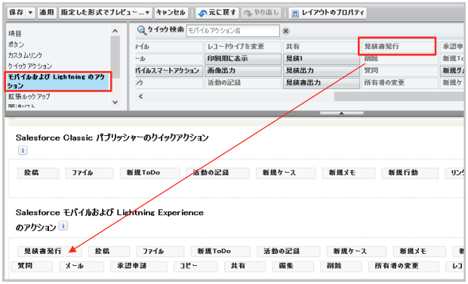468x284 pixels.
Task: Click the 見積書出力 palette item
Action: [x=321, y=83]
